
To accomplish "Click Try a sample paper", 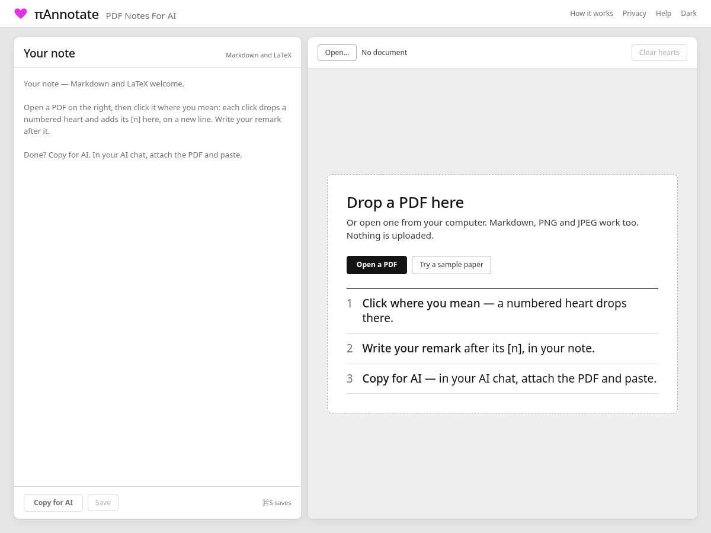I will (451, 265).
